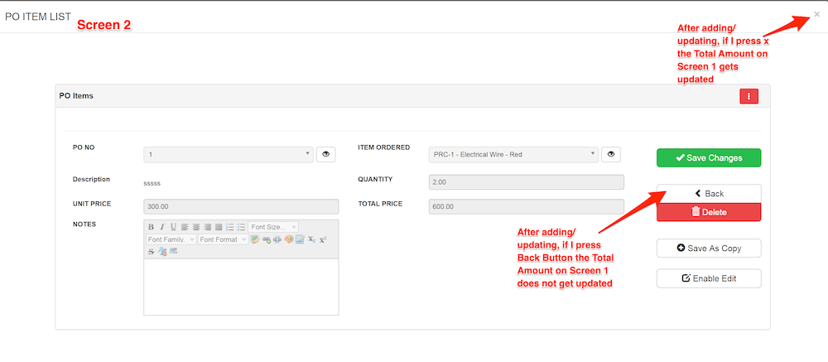
Task: Justify notes text
Action: pyautogui.click(x=219, y=227)
